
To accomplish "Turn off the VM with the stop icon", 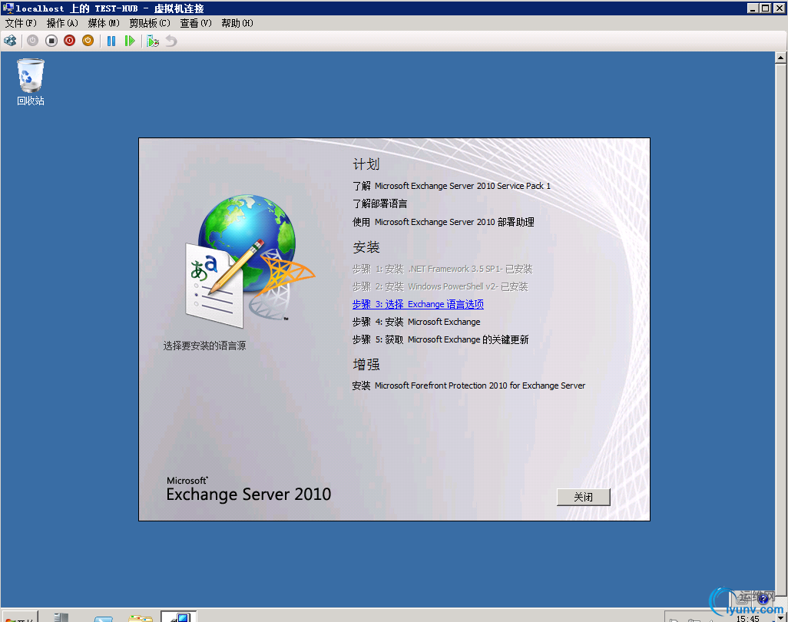I will (51, 41).
